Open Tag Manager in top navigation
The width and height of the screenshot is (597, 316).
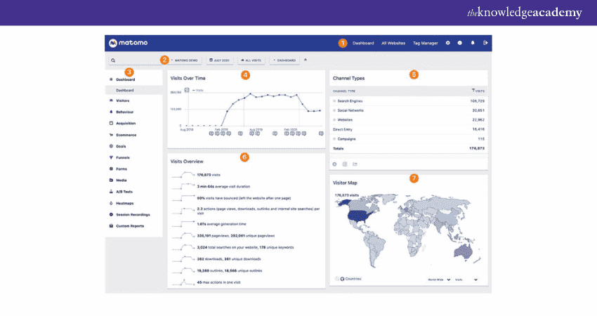(426, 43)
